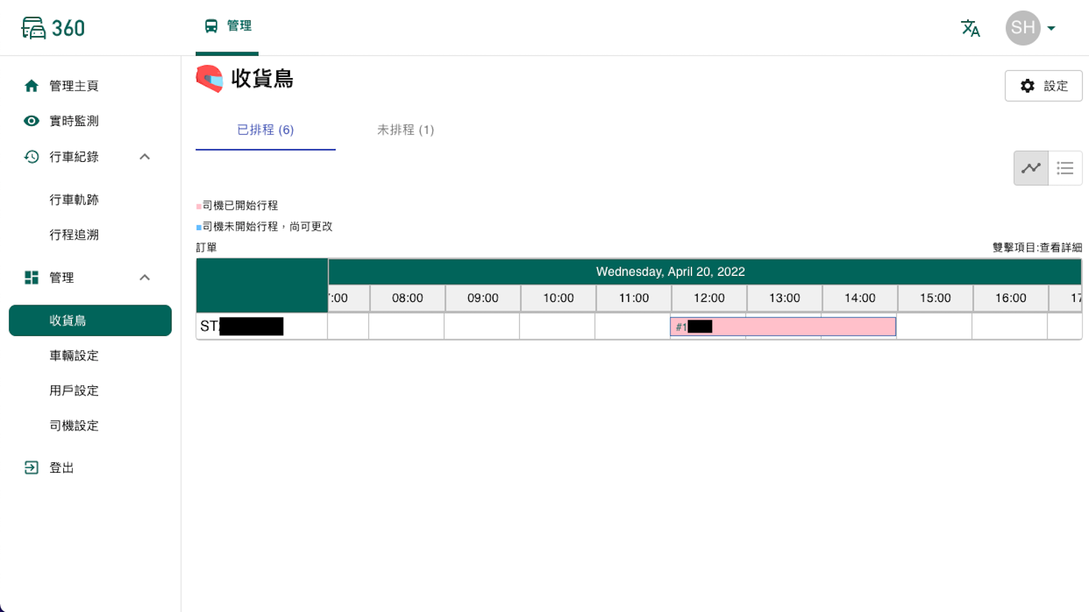
Task: Click the 16:00 time column header
Action: [1011, 298]
